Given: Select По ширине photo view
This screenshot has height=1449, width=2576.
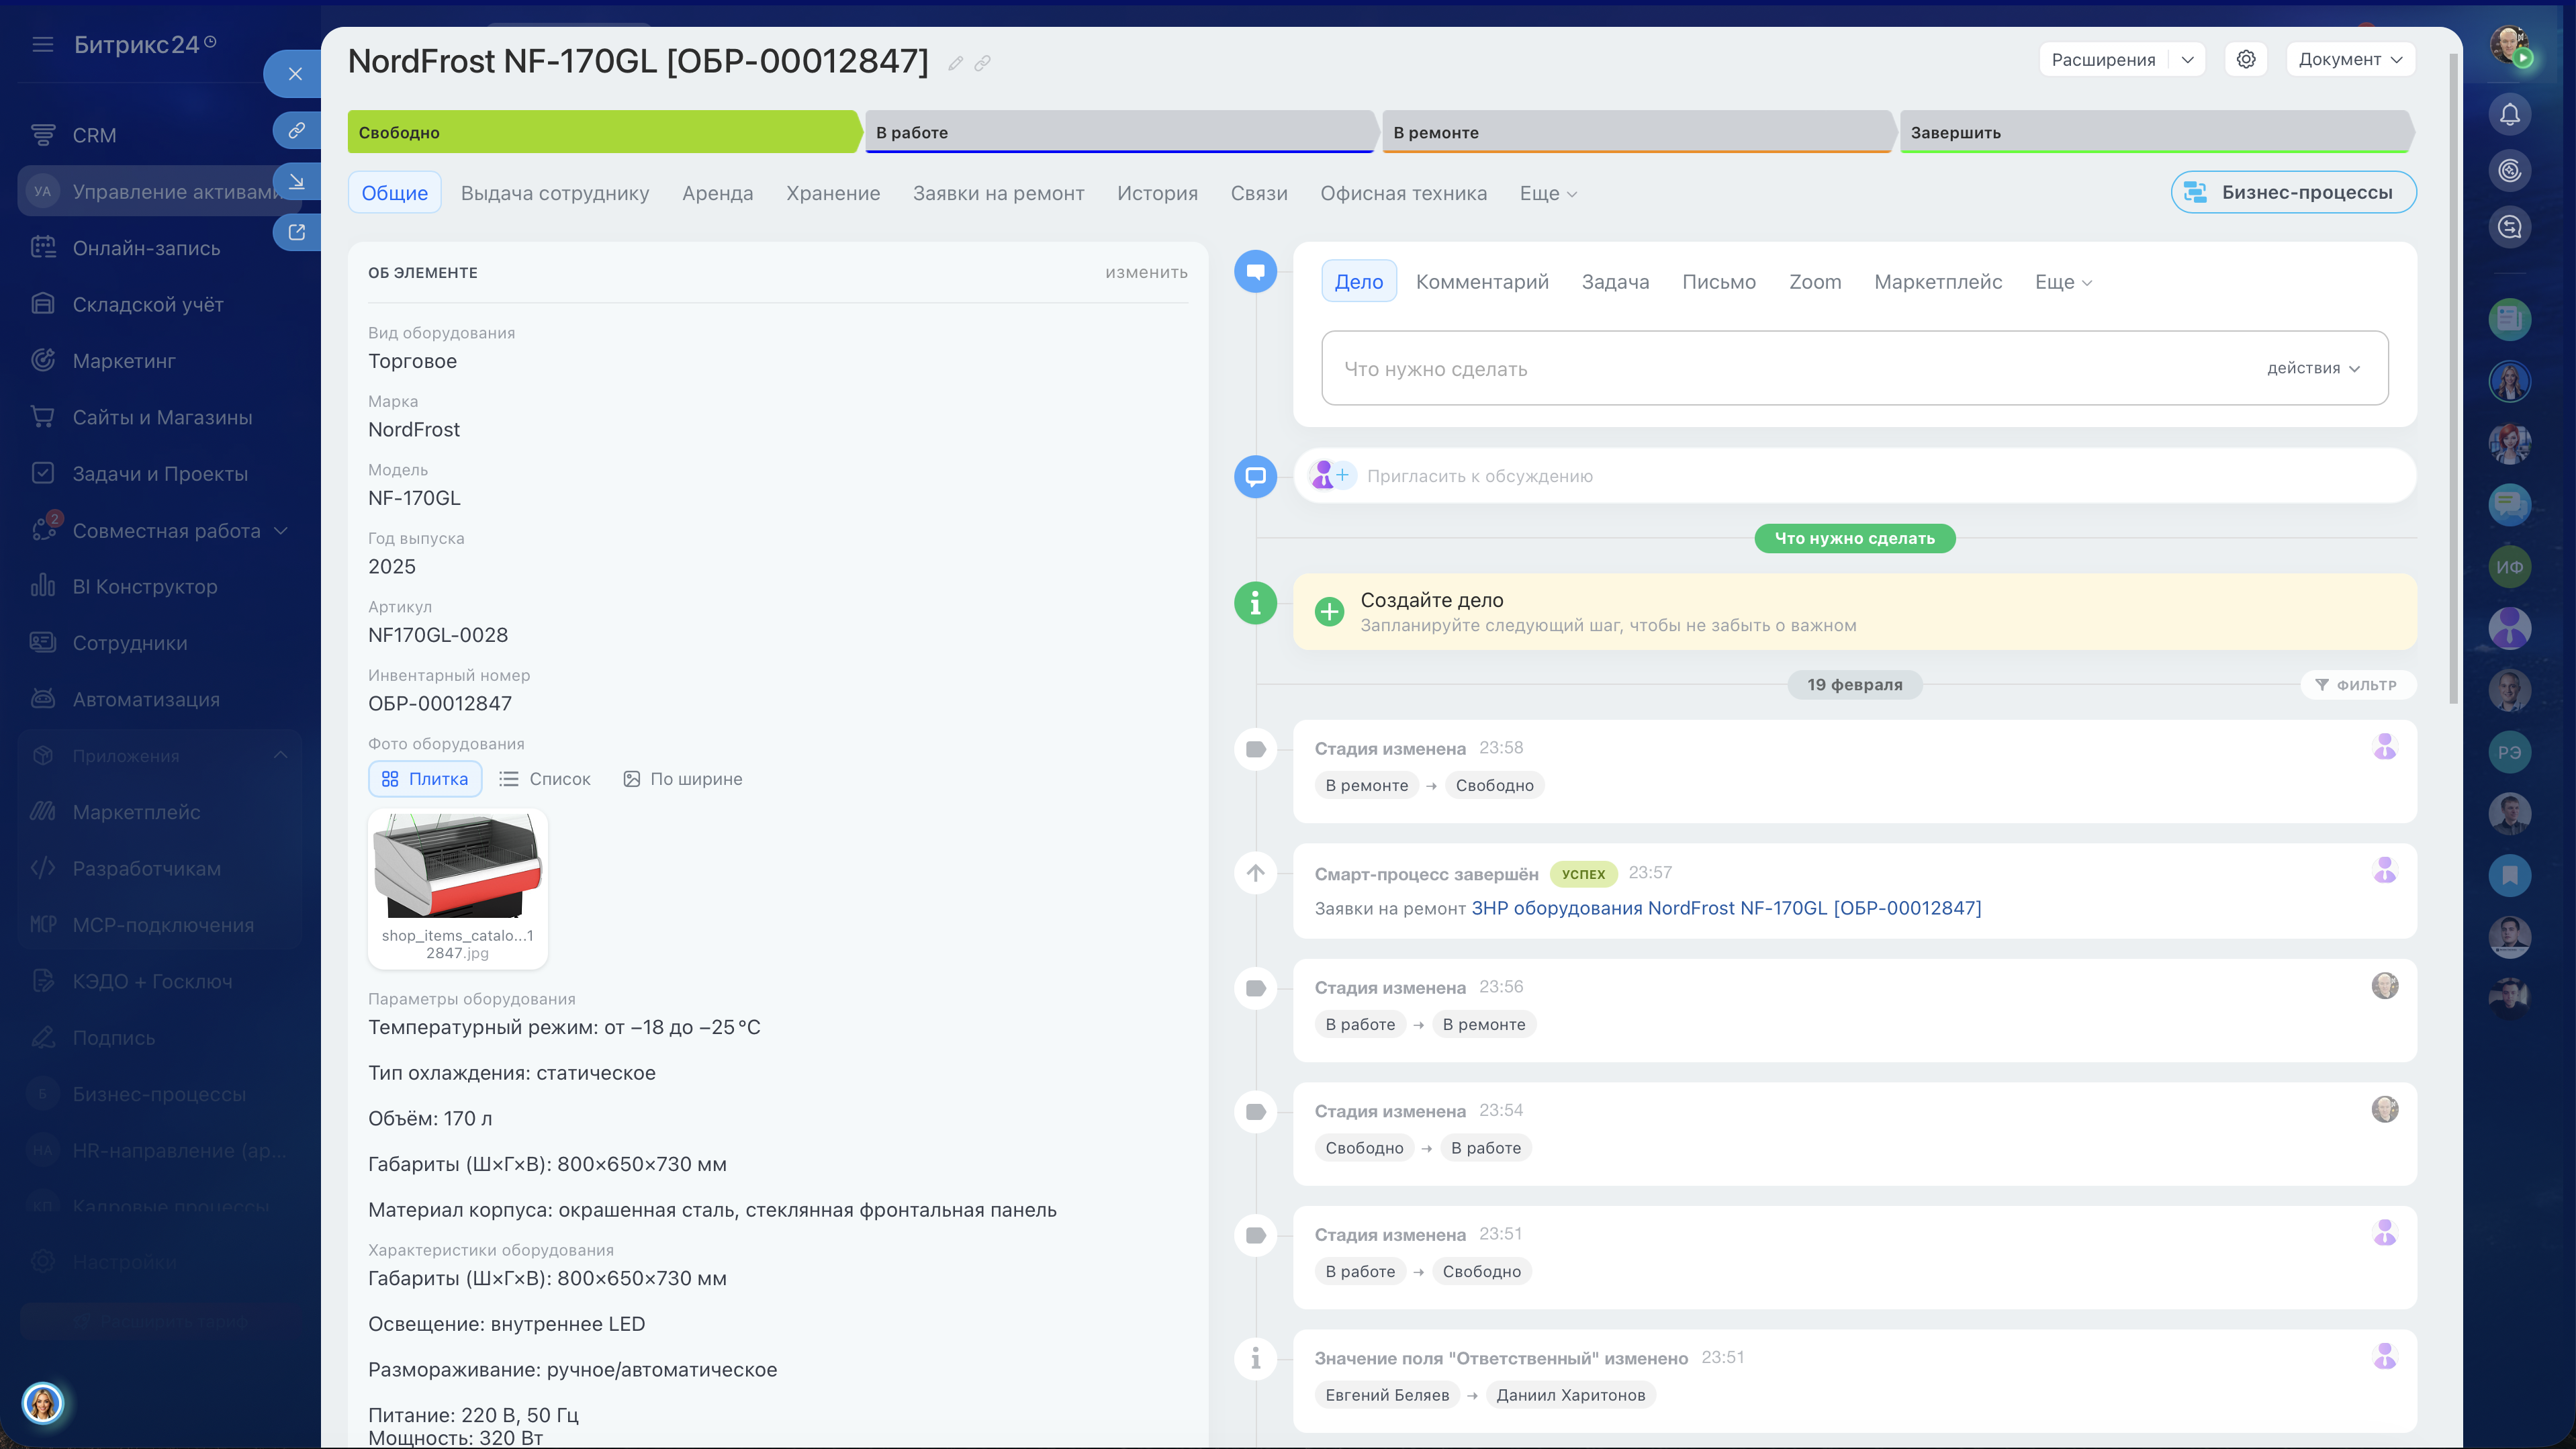Looking at the screenshot, I should pyautogui.click(x=683, y=779).
